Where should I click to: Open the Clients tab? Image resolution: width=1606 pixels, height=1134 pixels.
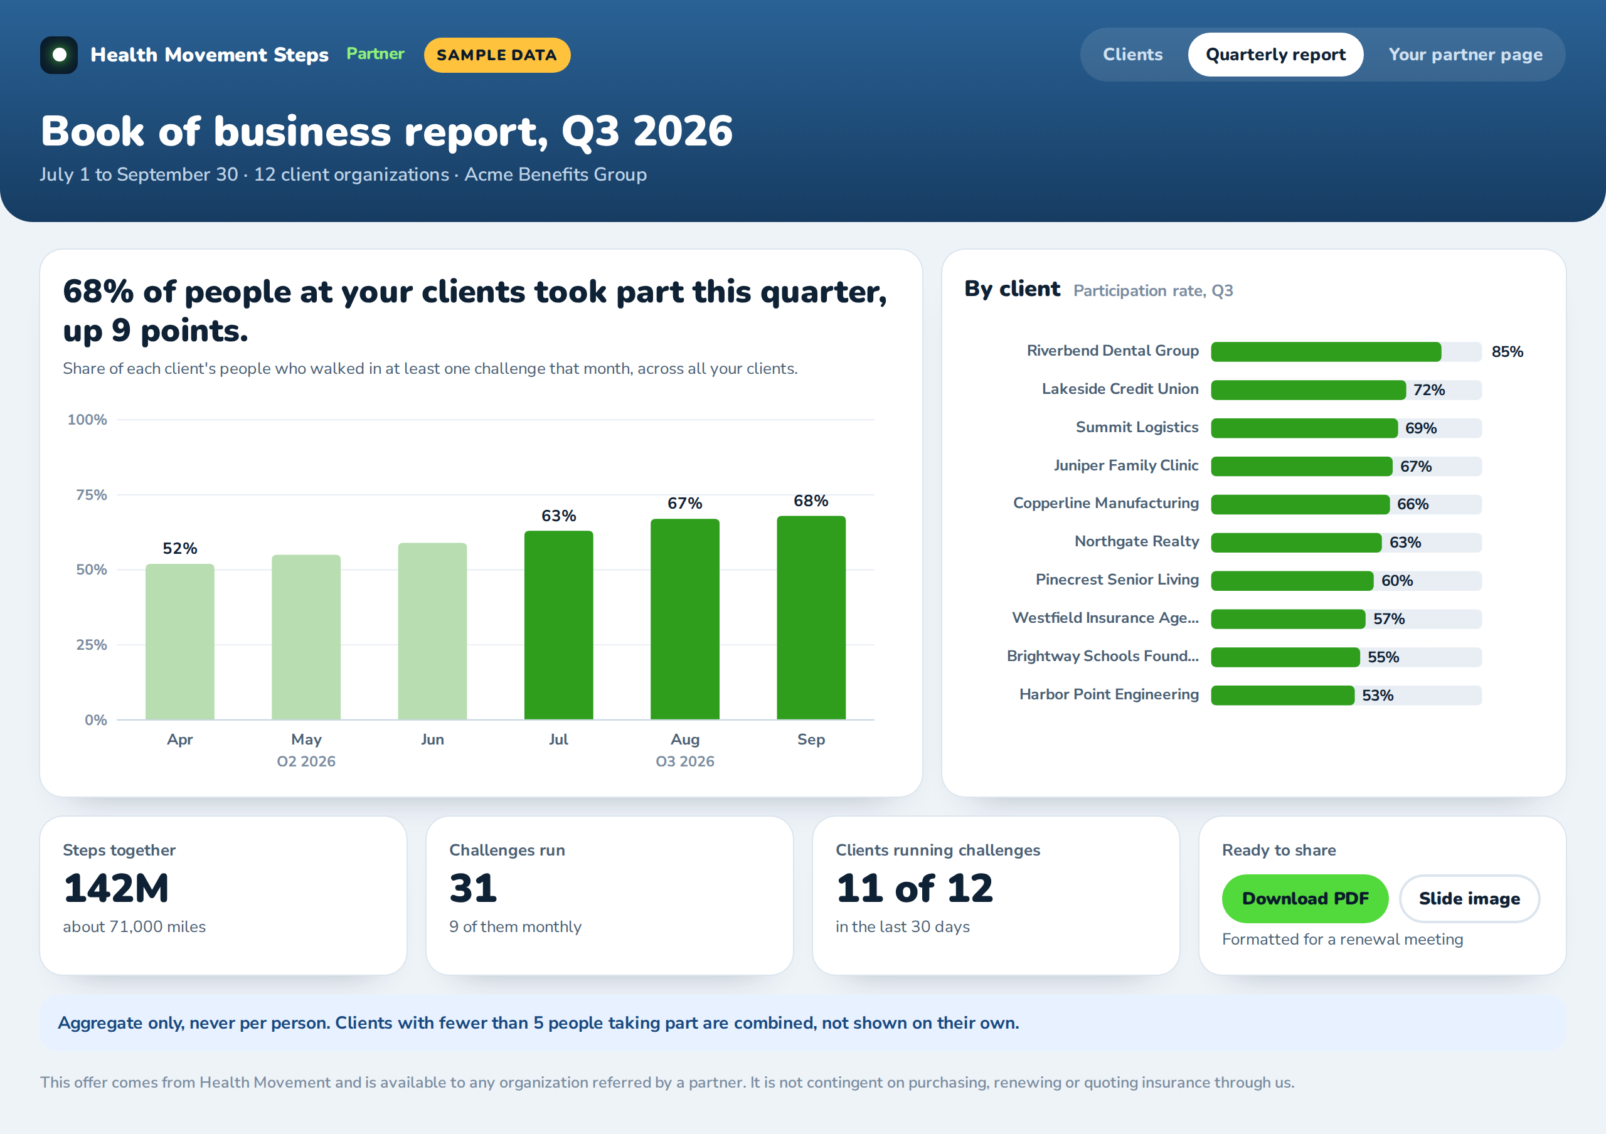tap(1132, 55)
